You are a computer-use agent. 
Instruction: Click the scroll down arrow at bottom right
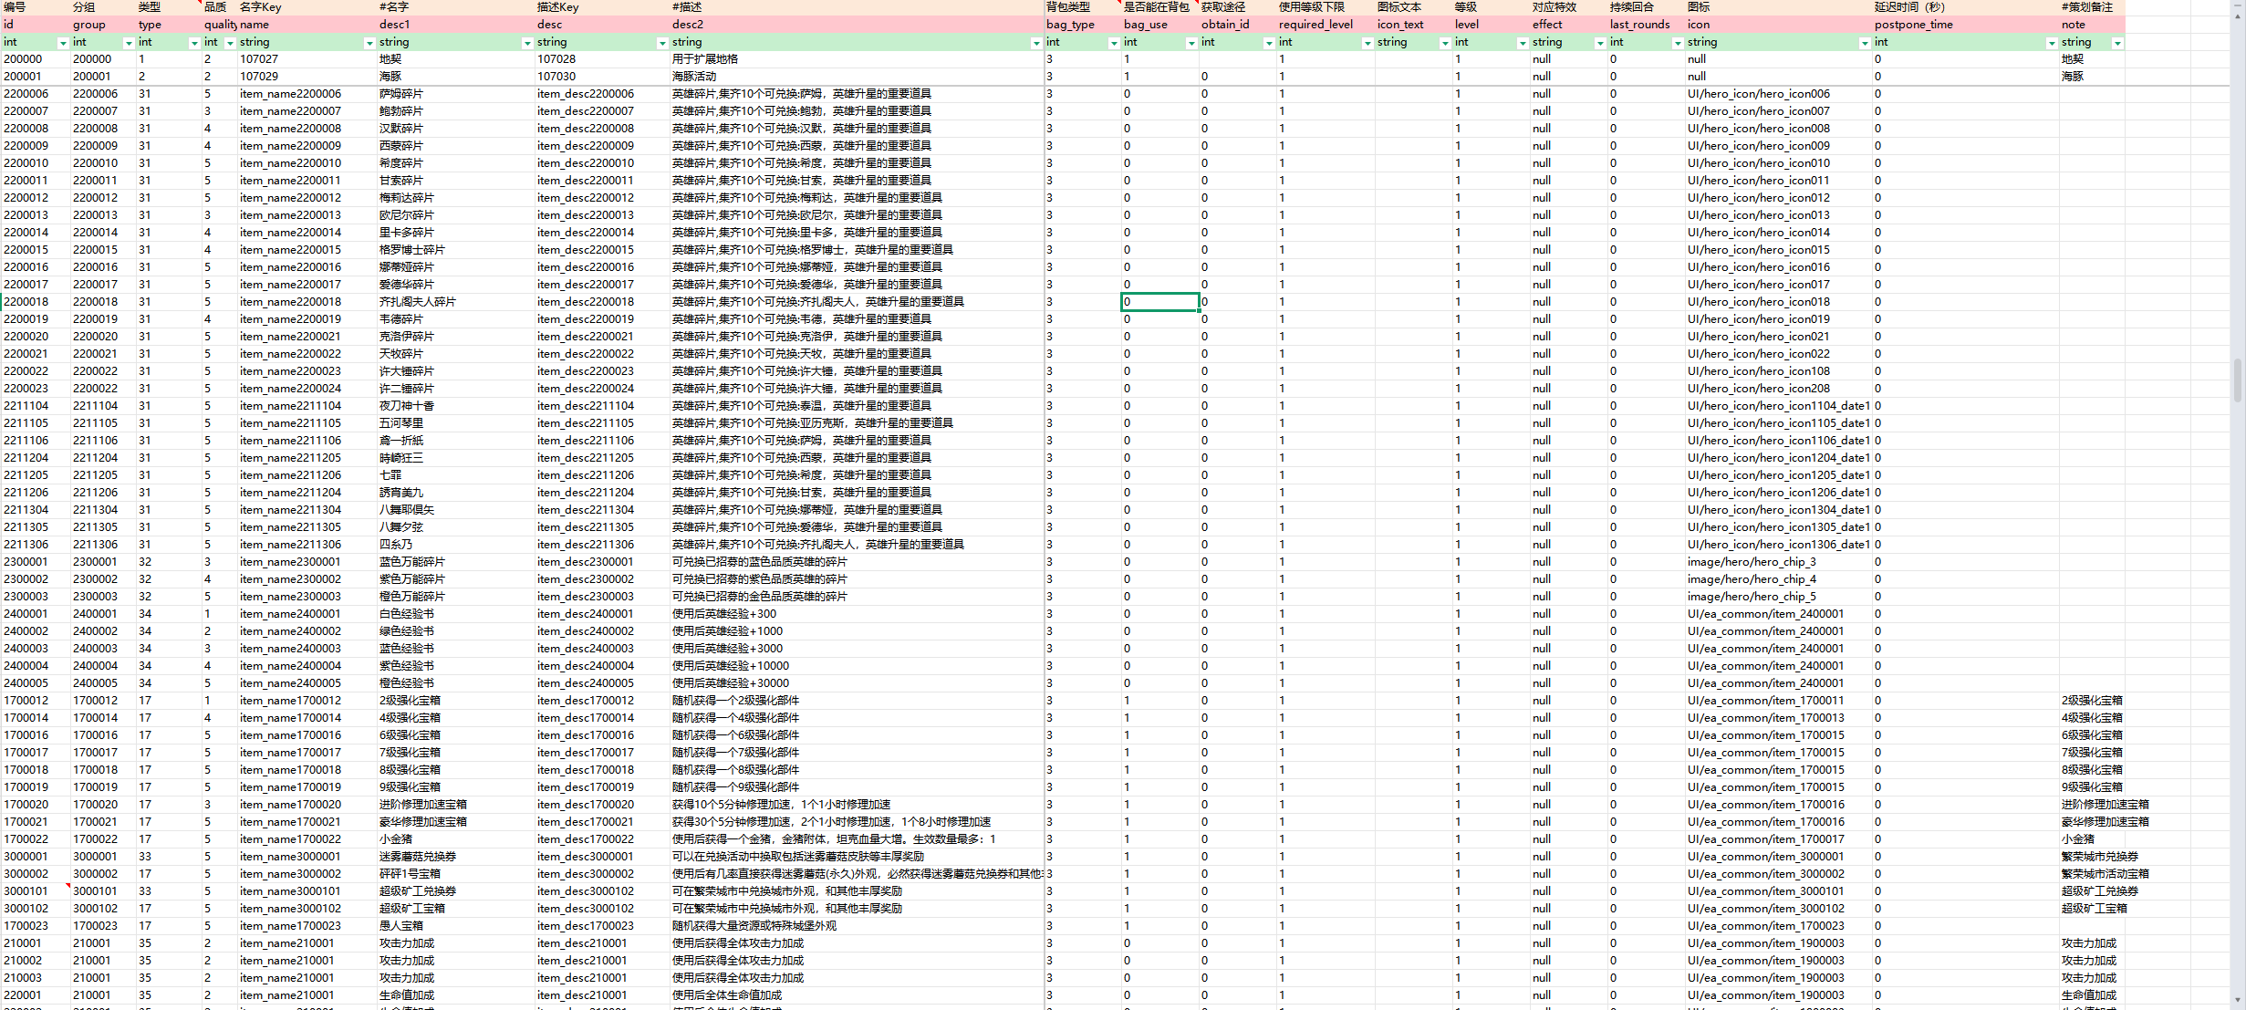(2238, 1000)
